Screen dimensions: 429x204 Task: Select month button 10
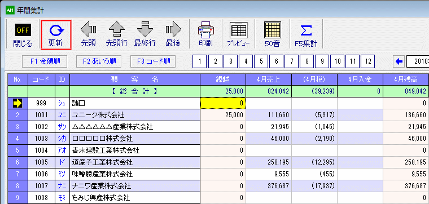click(337, 61)
